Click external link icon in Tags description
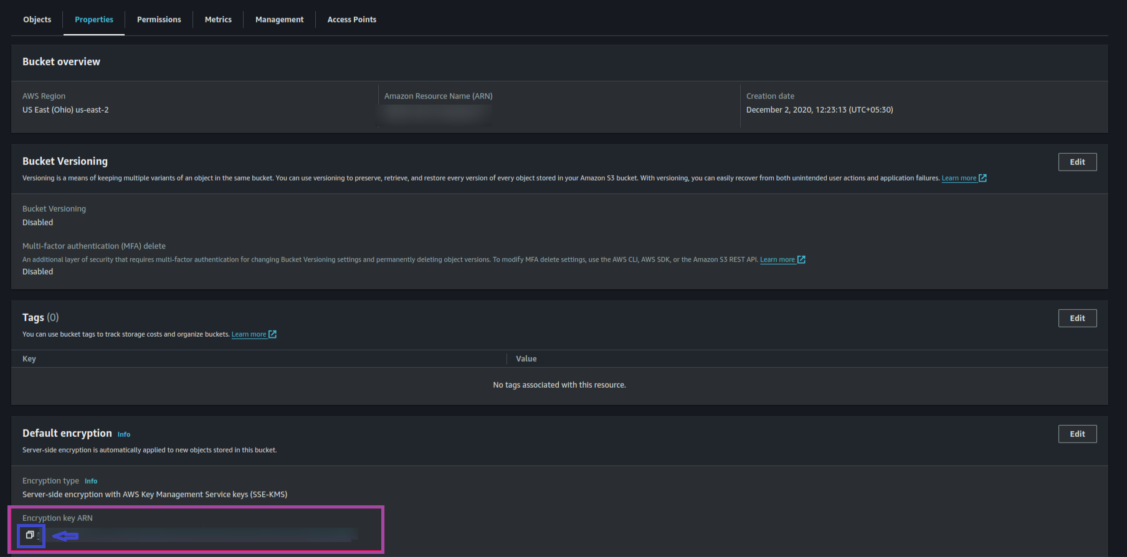 coord(272,334)
